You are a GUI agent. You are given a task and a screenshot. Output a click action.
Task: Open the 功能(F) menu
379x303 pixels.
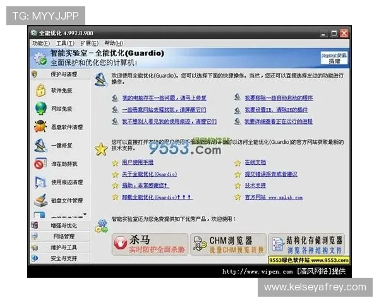41,44
